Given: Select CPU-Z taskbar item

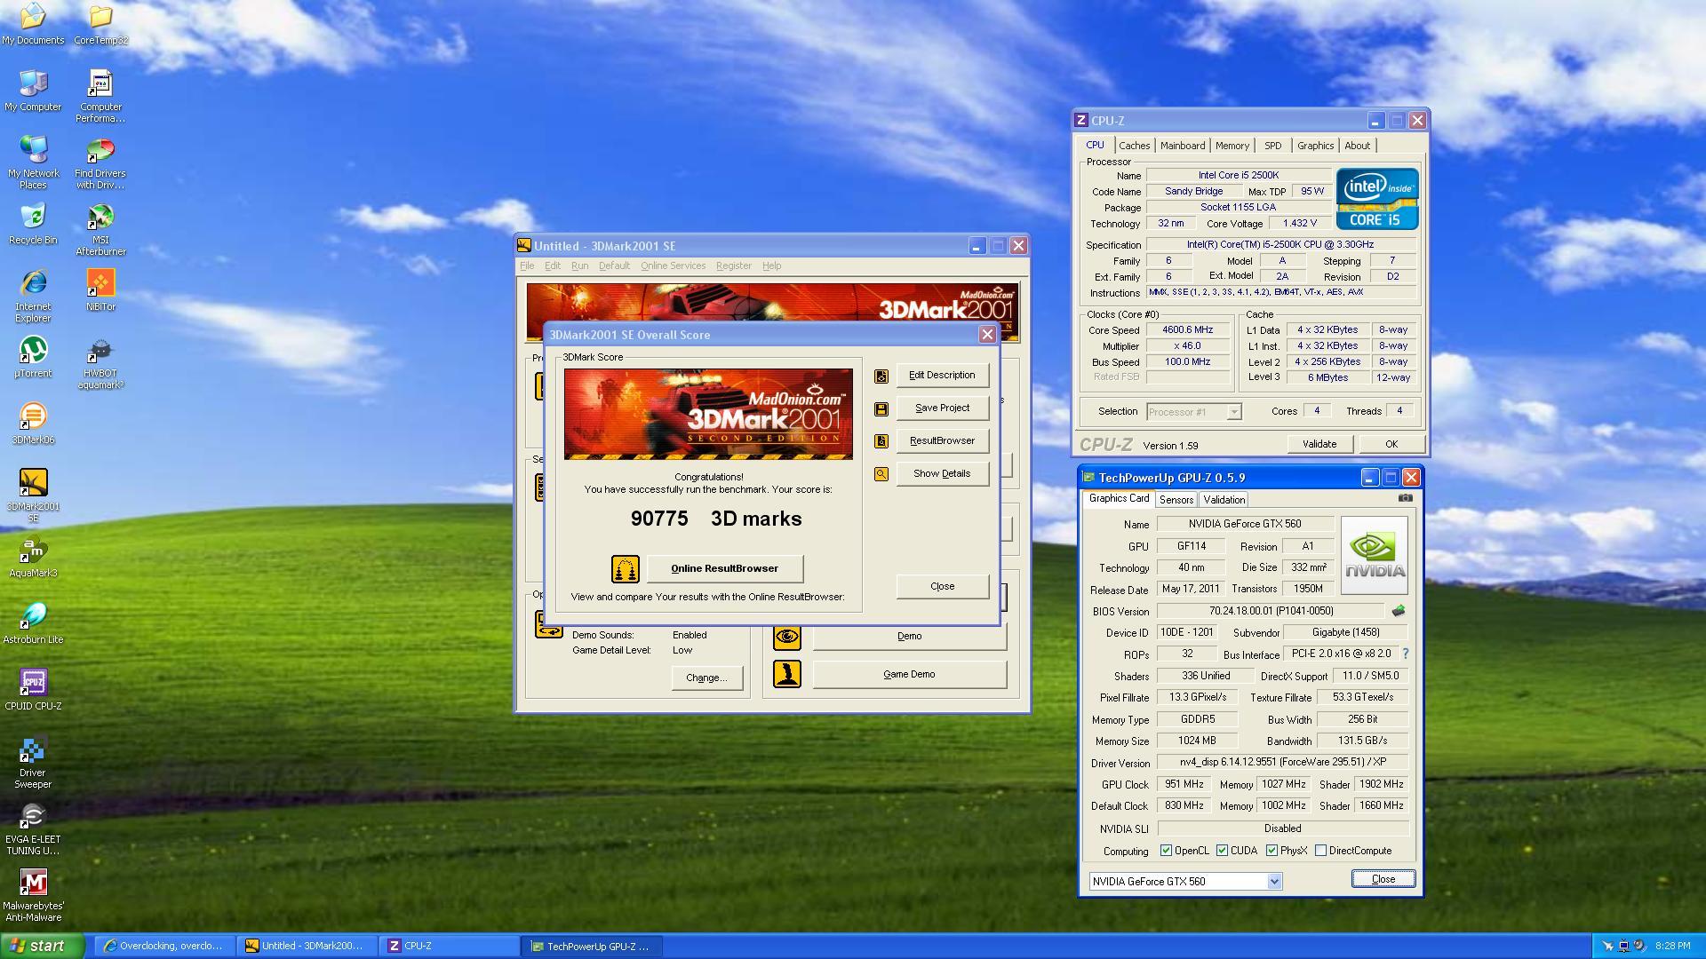Looking at the screenshot, I should coord(450,947).
